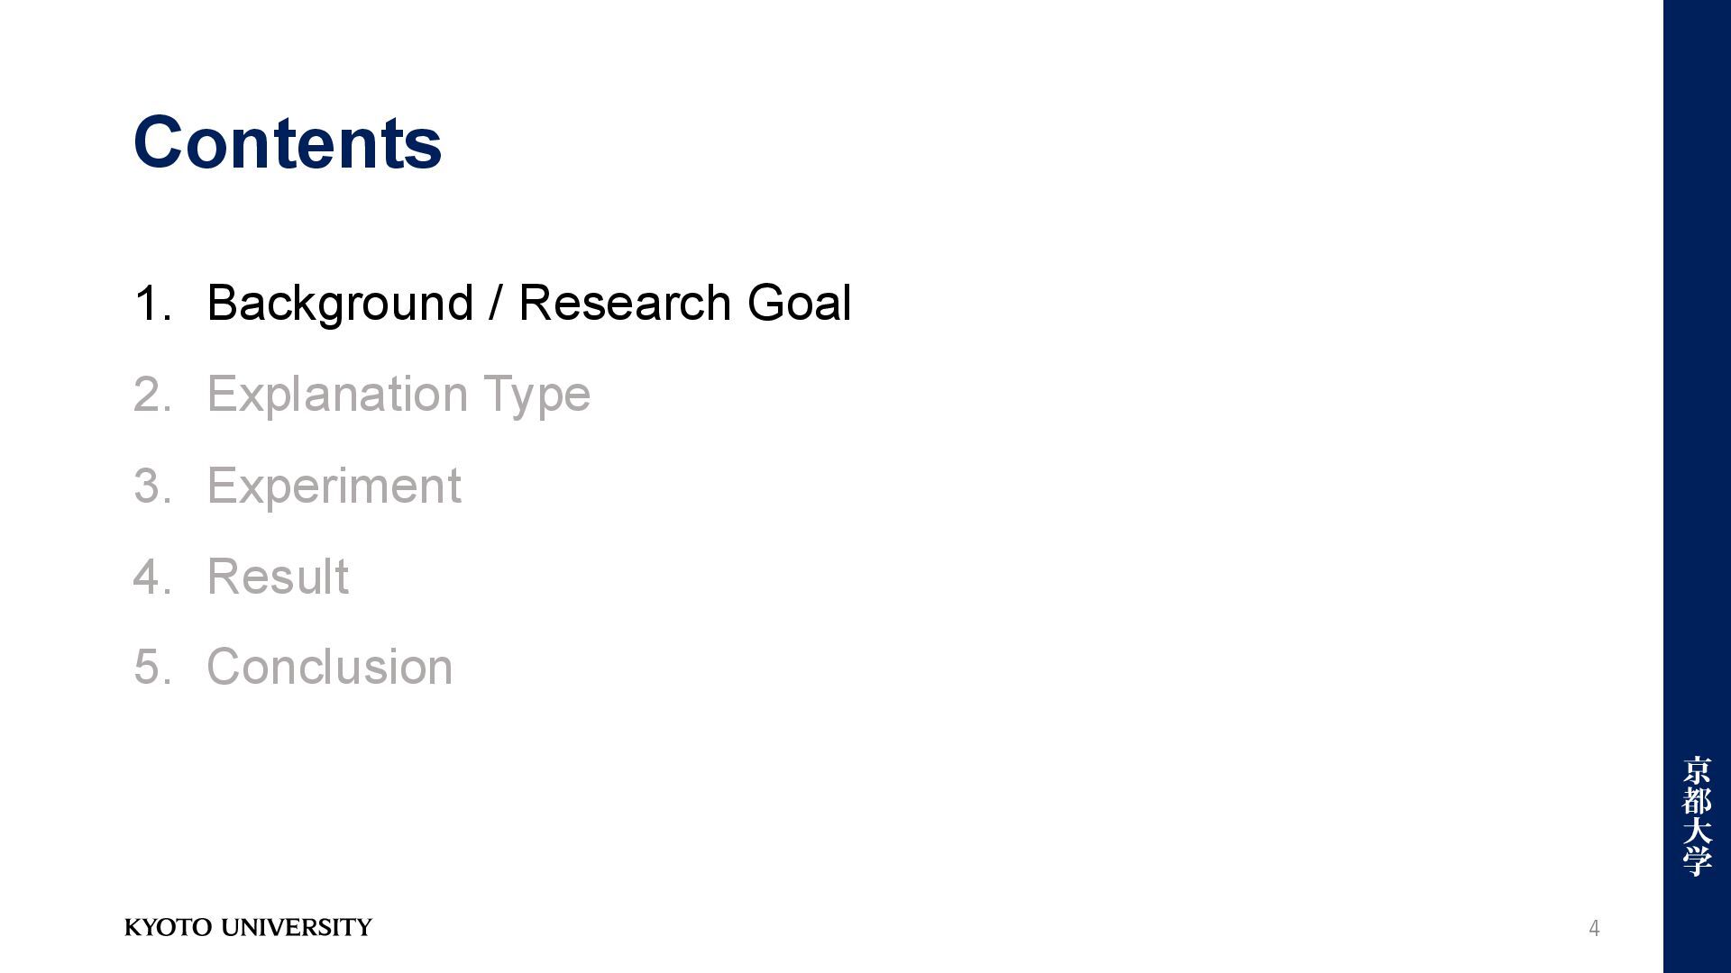Click the slide page number 4
The width and height of the screenshot is (1731, 973).
(x=1594, y=928)
